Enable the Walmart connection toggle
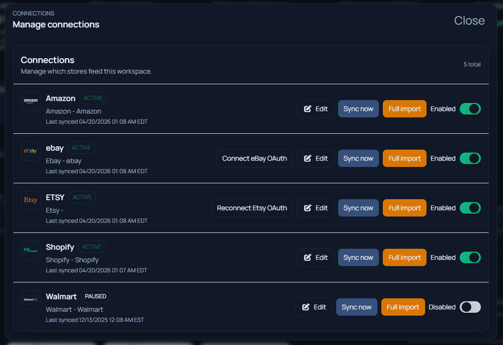503x345 pixels. coord(470,307)
